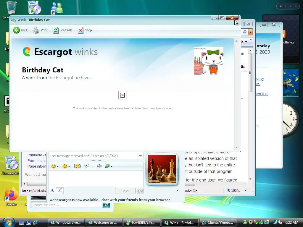
Task: Launch Firefox from the desktop
Action: (11, 197)
